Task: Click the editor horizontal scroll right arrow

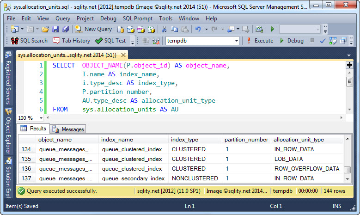Action: [341, 117]
